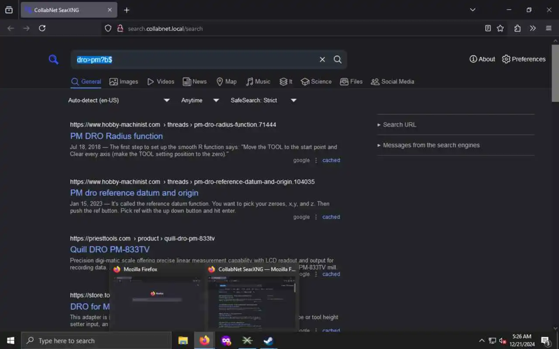Switch to the Images tab
Screen dimensions: 559x349
pyautogui.click(x=124, y=82)
